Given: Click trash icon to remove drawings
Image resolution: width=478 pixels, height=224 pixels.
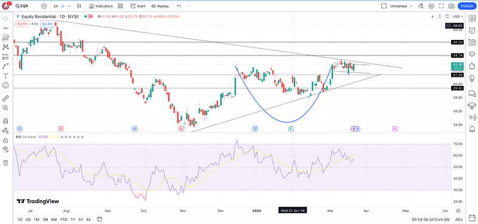Looking at the screenshot, I should point(5,163).
